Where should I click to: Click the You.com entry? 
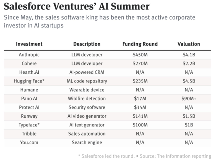click(29, 142)
